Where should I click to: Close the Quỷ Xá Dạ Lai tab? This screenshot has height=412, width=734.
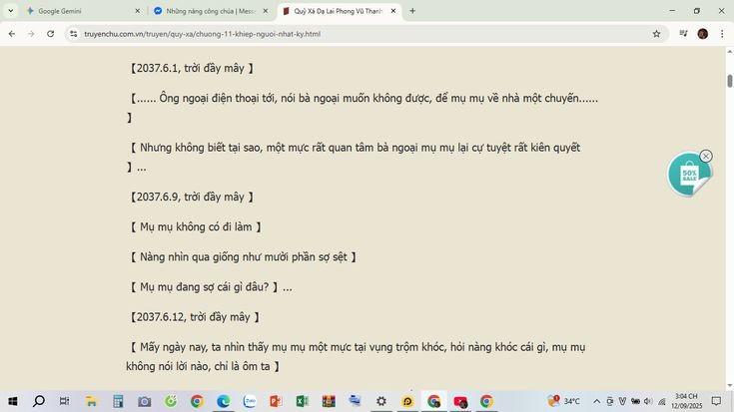point(393,11)
